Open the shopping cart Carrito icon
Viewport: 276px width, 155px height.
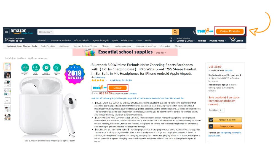tap(236, 40)
